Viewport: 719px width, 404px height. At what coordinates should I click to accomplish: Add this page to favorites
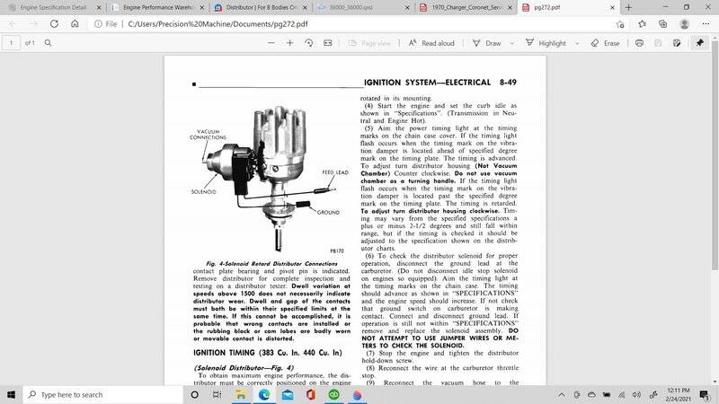click(620, 24)
